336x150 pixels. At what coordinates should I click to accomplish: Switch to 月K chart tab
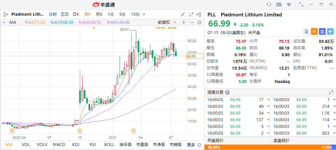99,14
